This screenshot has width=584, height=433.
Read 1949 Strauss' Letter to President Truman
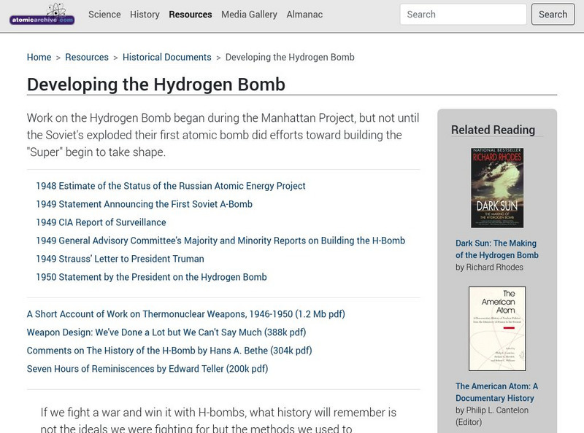(120, 259)
